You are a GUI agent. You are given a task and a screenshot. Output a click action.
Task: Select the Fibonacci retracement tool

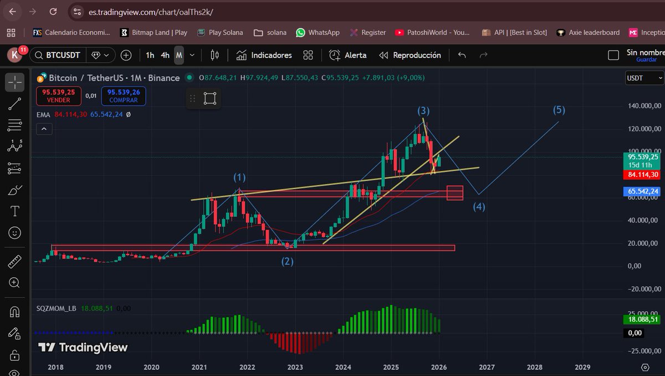tap(15, 125)
